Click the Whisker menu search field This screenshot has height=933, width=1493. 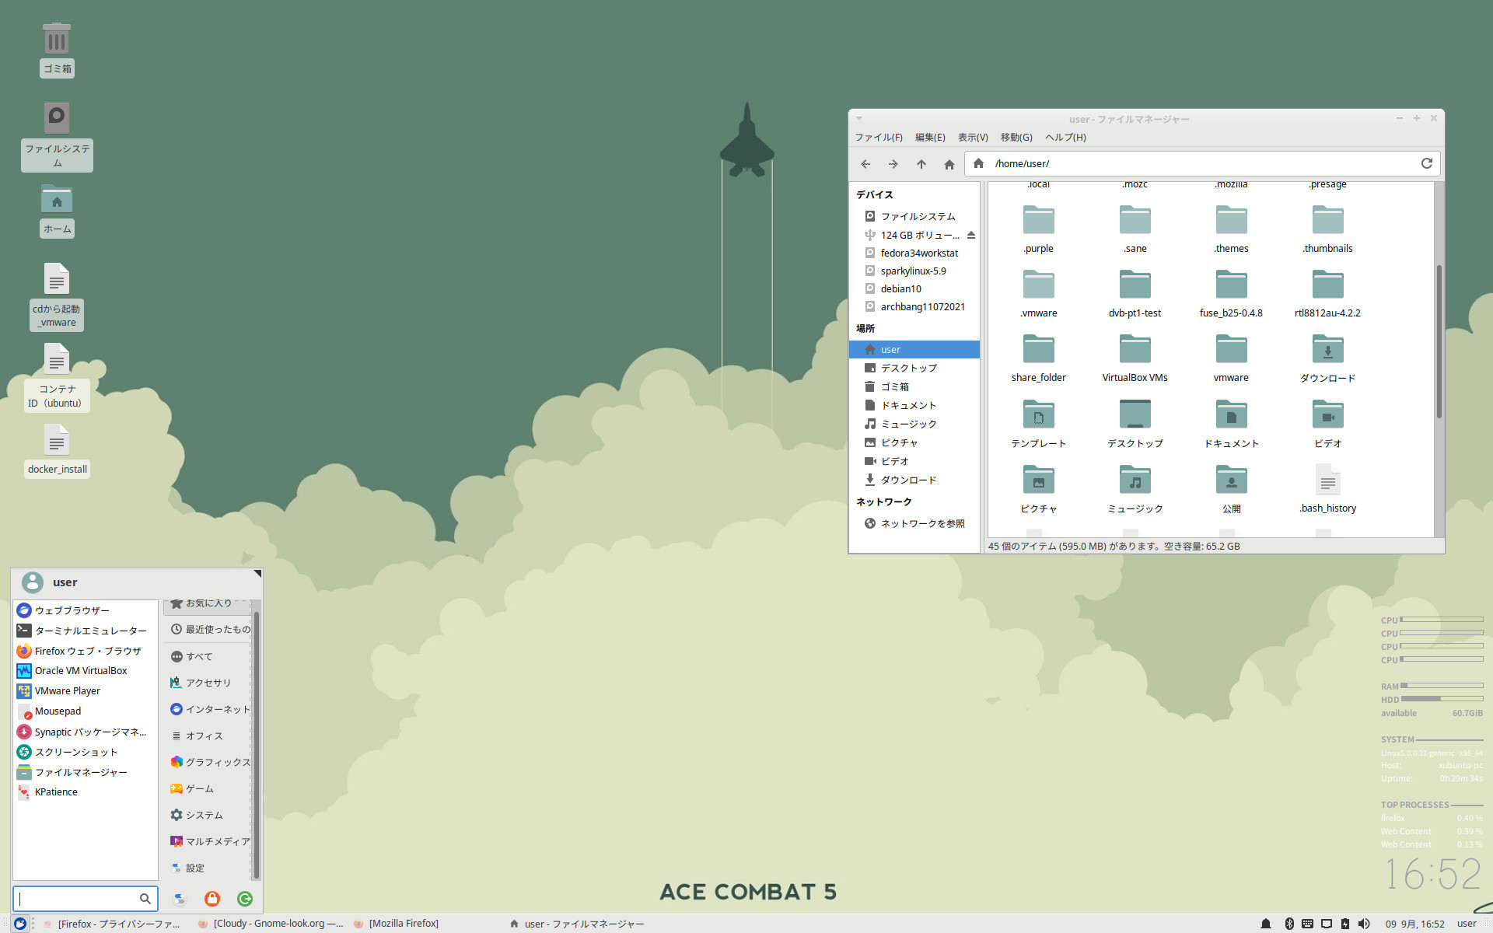(x=85, y=899)
